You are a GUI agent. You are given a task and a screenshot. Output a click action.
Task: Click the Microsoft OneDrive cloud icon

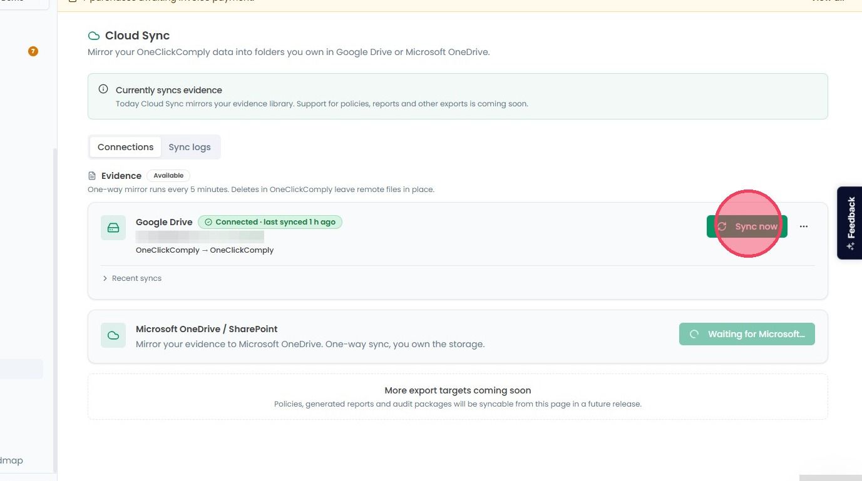[113, 335]
